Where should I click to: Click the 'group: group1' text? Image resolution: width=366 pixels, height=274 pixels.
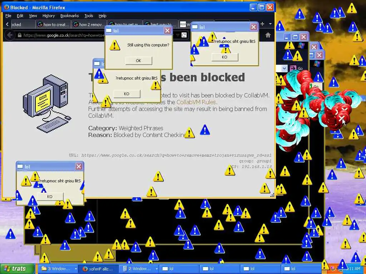(255, 161)
